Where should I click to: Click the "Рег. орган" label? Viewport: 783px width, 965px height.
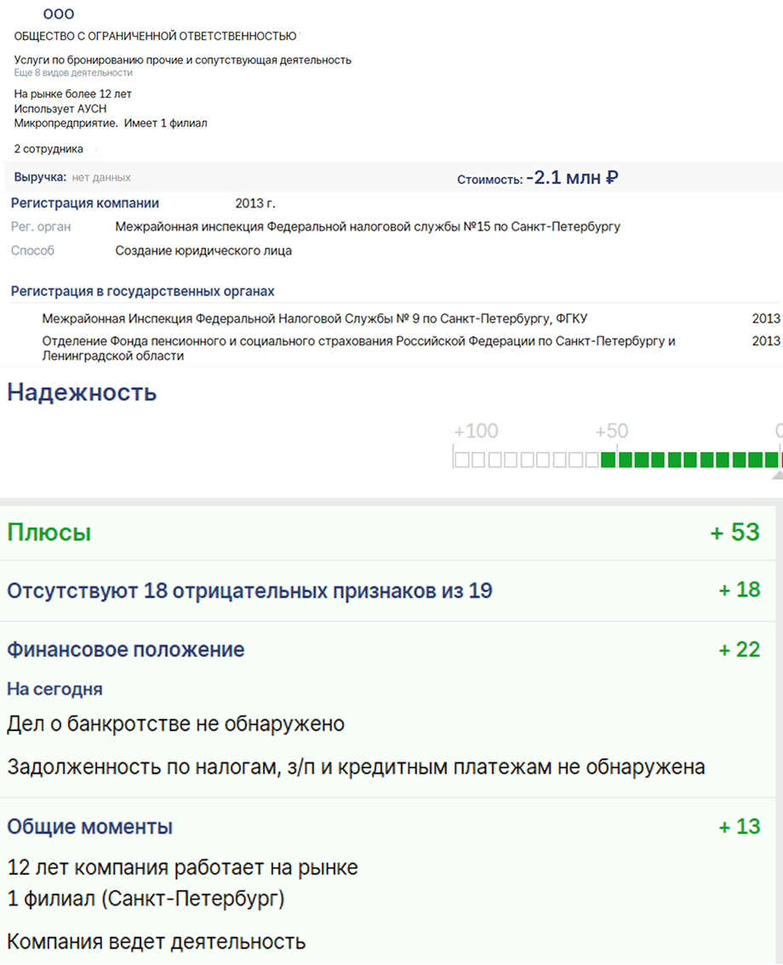[41, 226]
